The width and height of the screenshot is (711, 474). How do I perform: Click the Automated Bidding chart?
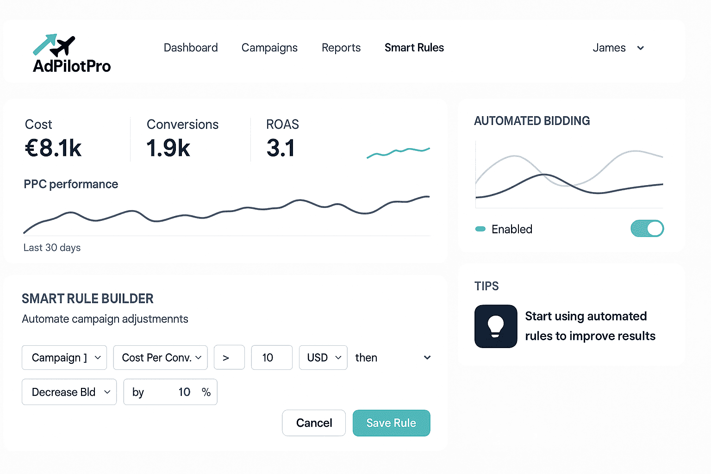569,175
